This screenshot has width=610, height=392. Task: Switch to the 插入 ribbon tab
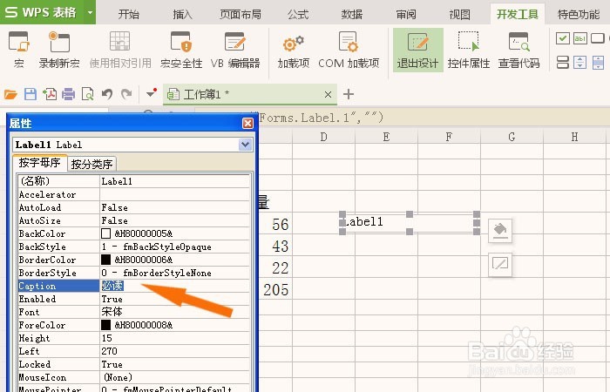coord(182,15)
